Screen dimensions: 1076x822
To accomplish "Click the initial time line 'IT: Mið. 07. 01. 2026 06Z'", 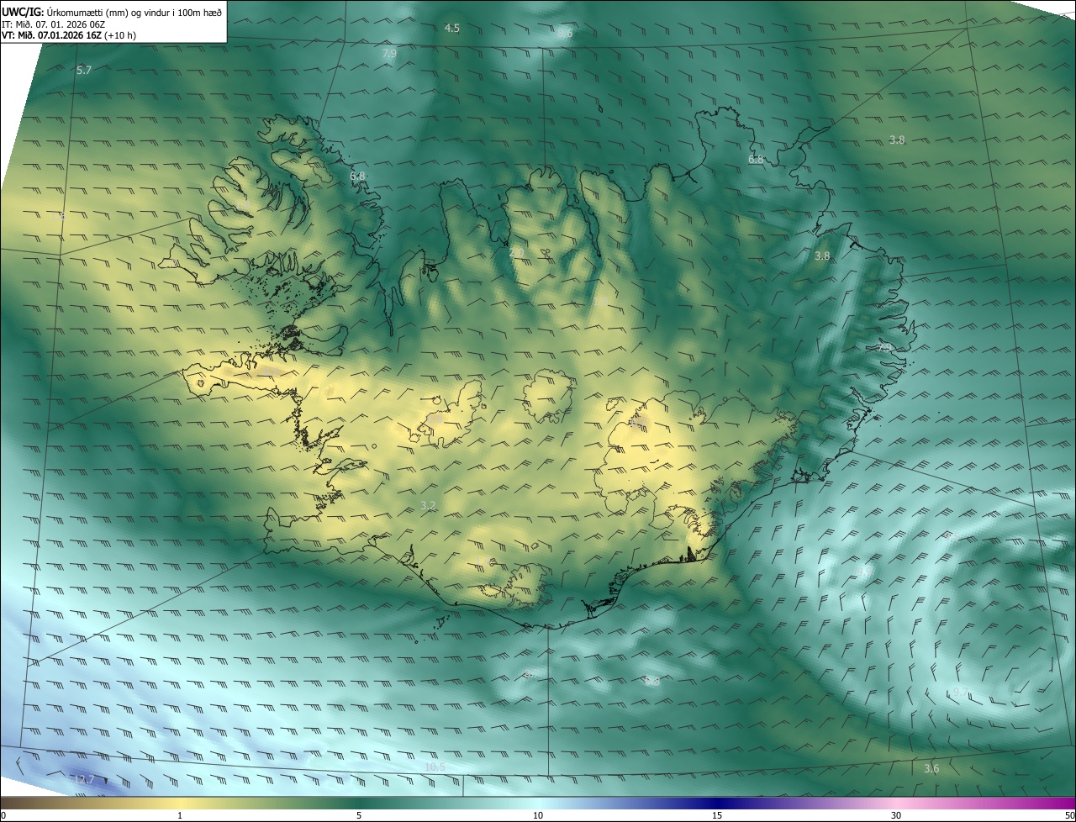I will [53, 24].
